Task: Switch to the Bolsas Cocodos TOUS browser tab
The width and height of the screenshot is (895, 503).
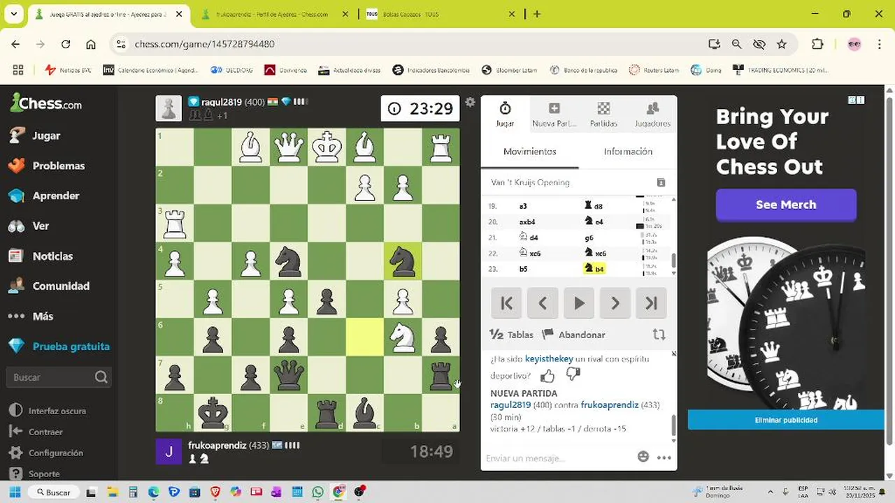Action: pos(442,14)
